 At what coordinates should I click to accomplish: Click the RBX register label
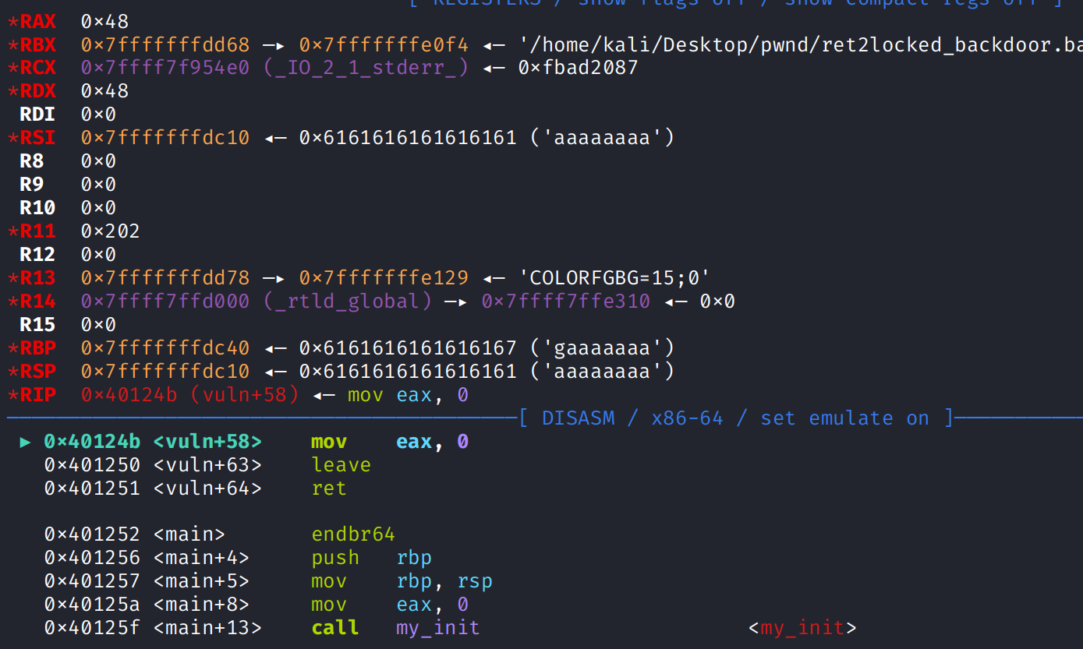click(x=37, y=44)
